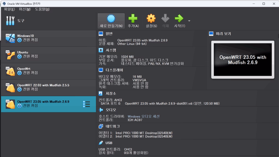Open the 도움말(H) menu
This screenshot has width=279, height=157.
(x=42, y=9)
